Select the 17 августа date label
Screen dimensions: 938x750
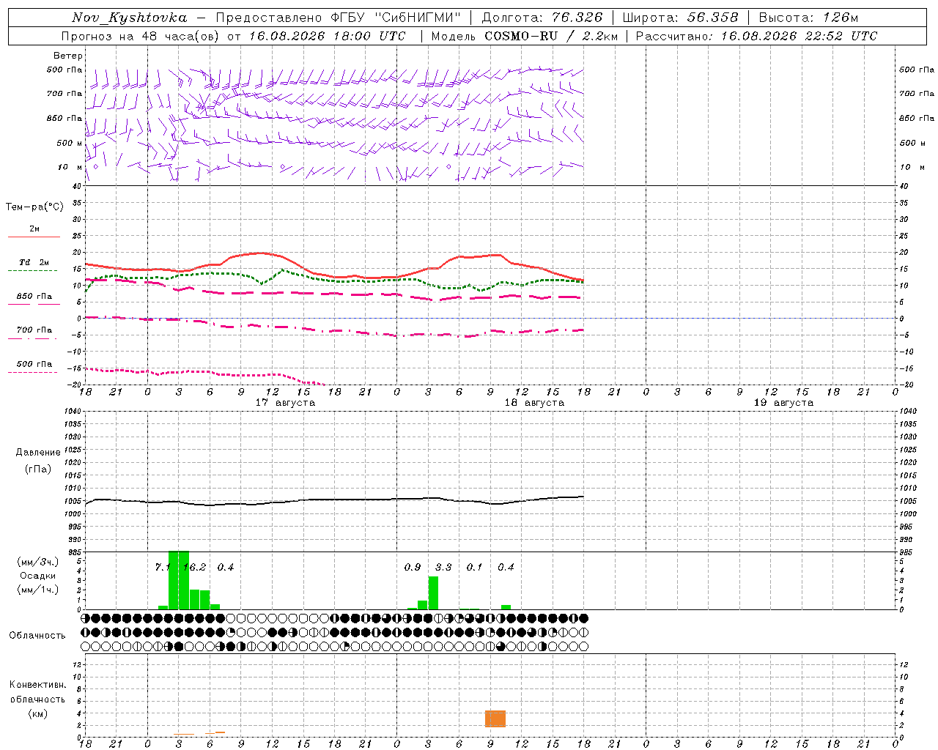(285, 403)
